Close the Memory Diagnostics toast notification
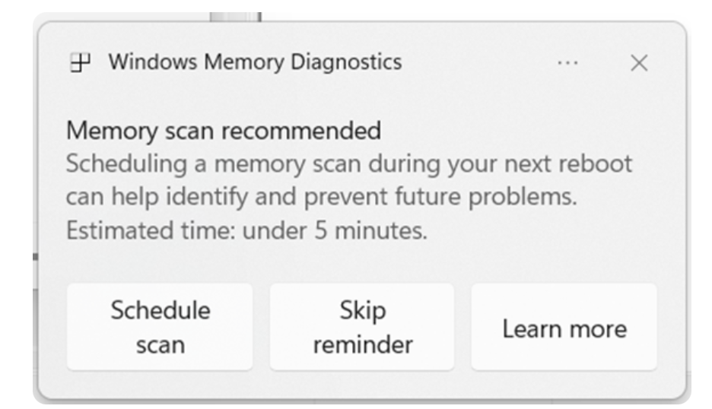712x409 pixels. coord(639,63)
